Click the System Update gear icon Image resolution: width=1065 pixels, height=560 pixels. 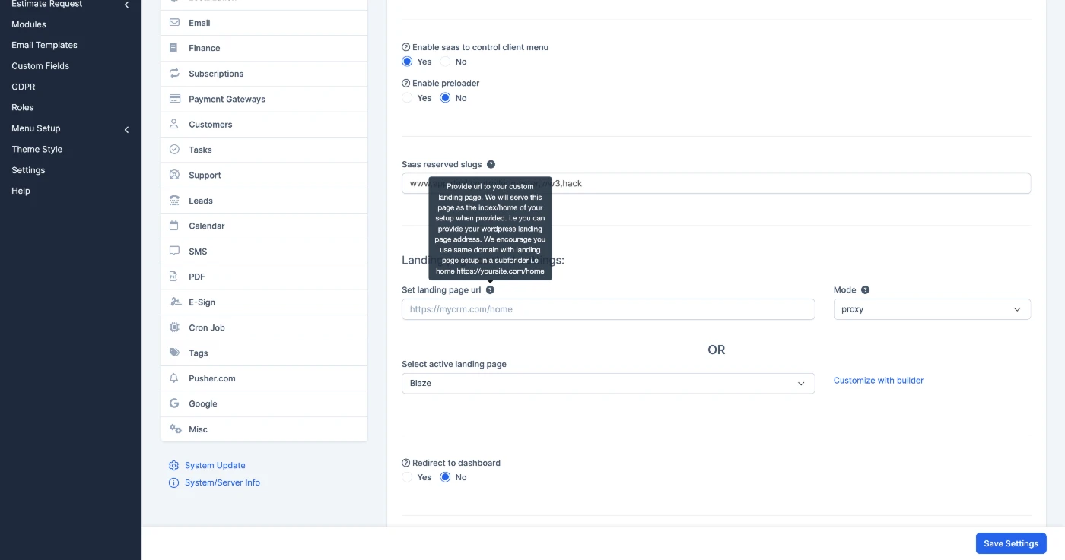point(173,465)
